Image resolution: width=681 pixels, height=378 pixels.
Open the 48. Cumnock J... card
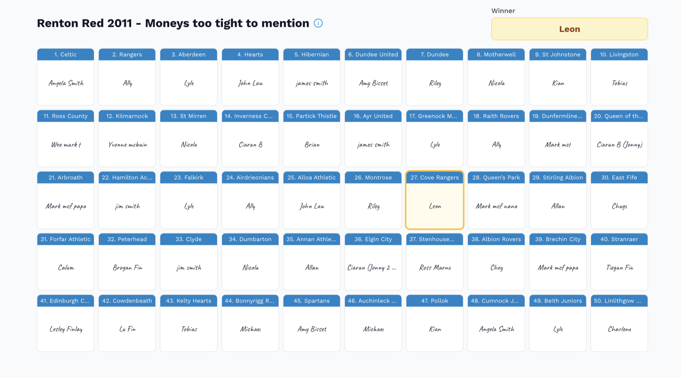[x=496, y=323]
